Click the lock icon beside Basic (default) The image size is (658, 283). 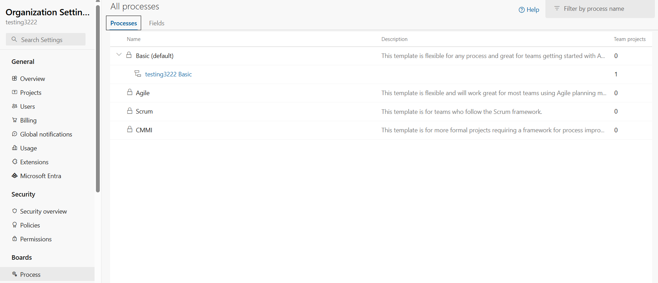point(129,55)
